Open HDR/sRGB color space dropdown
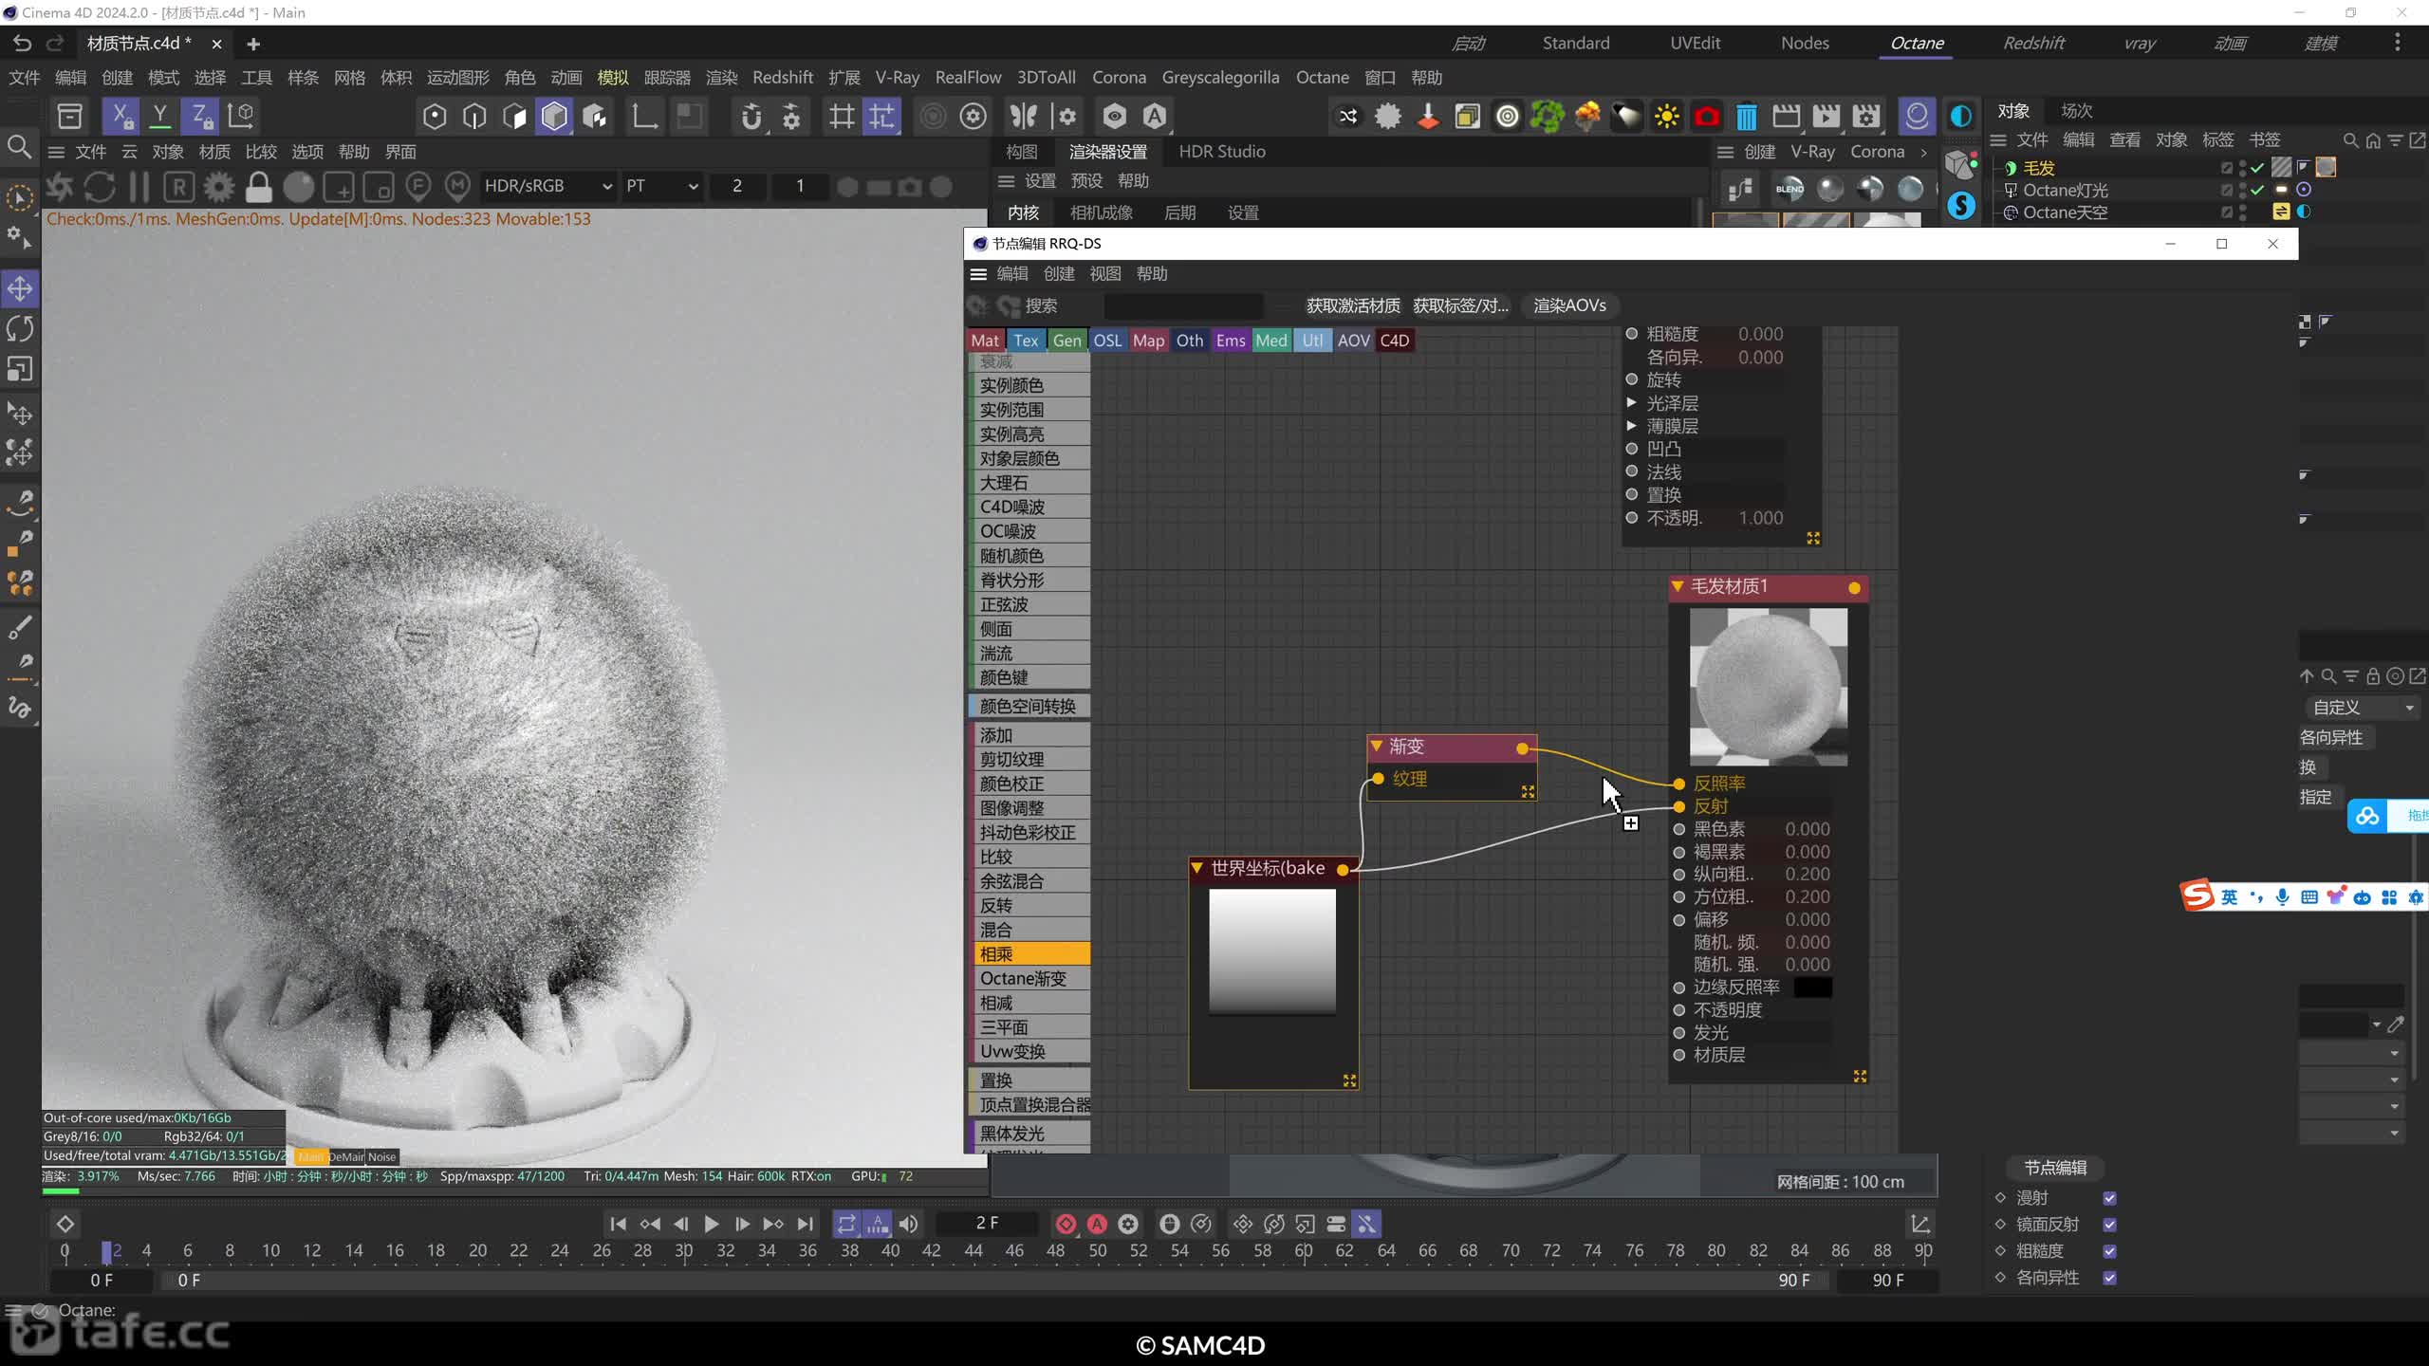This screenshot has width=2429, height=1366. point(547,186)
